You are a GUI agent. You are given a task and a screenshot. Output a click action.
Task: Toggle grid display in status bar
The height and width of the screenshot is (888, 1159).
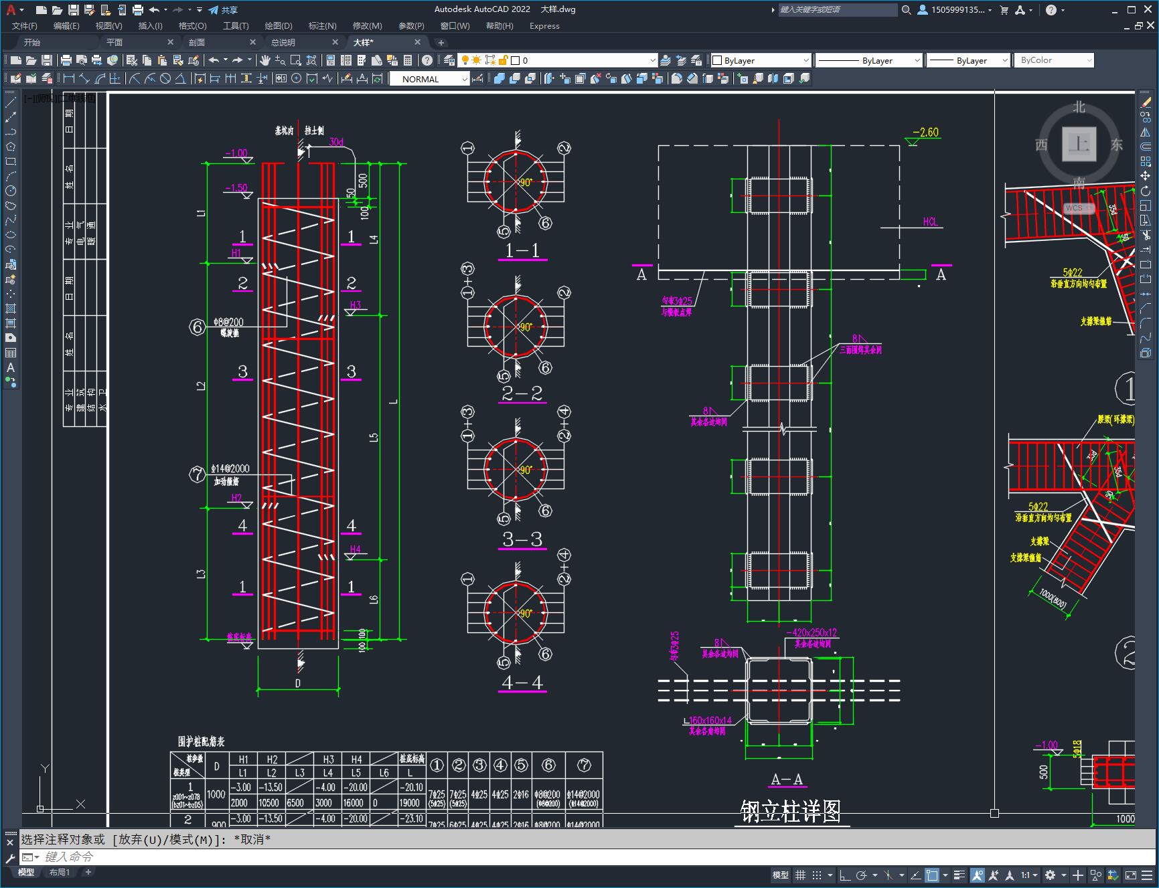pos(800,875)
